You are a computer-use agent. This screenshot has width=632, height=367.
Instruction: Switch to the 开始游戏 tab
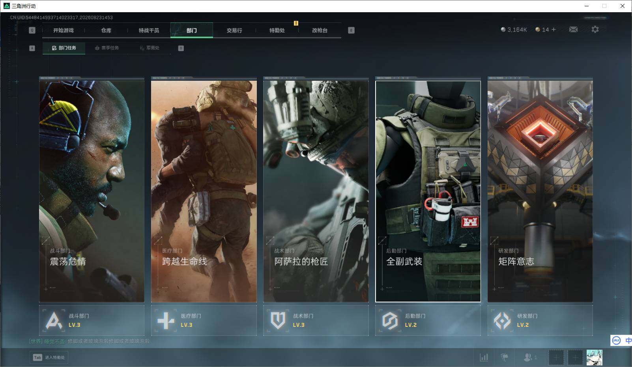[64, 30]
